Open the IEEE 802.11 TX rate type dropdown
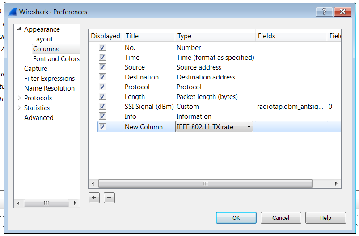The image size is (359, 236). click(x=214, y=127)
